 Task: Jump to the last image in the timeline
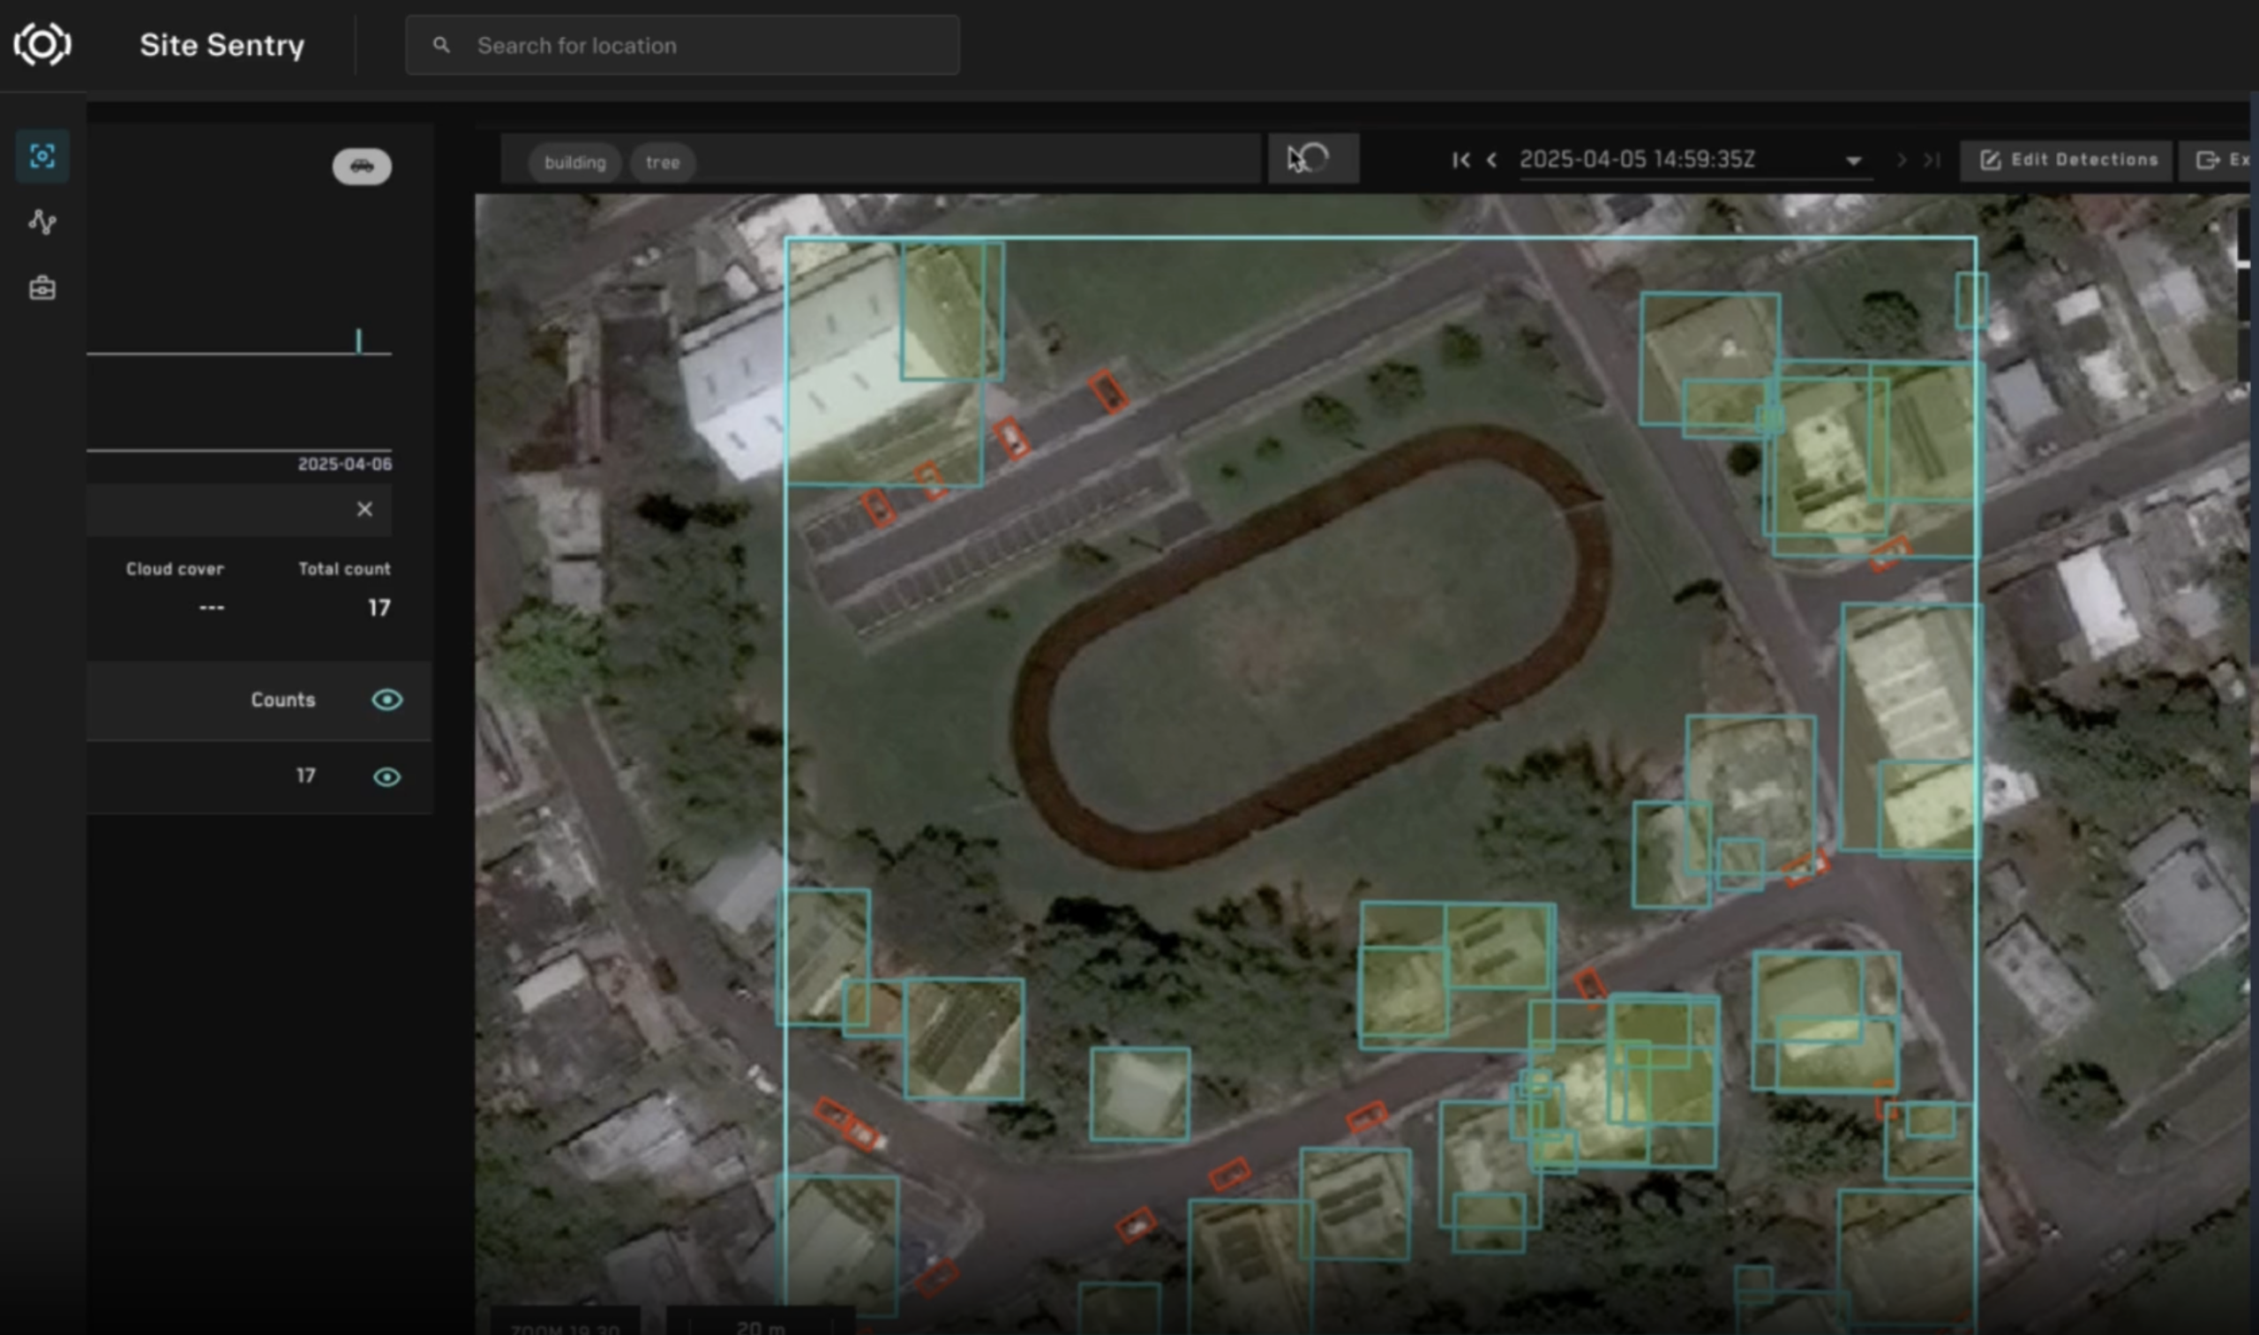(x=1931, y=160)
